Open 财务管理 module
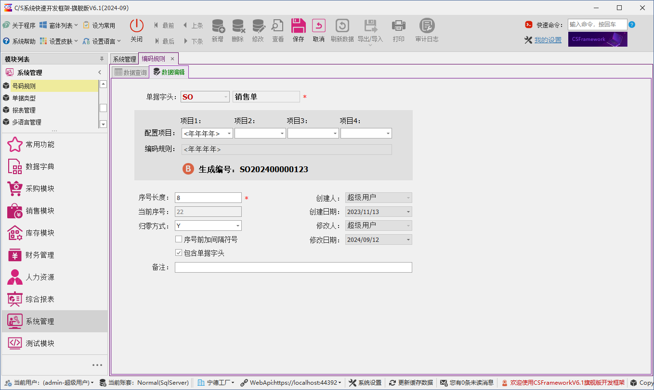 [x=54, y=255]
